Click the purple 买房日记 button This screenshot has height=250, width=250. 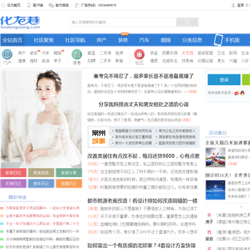tap(13, 183)
